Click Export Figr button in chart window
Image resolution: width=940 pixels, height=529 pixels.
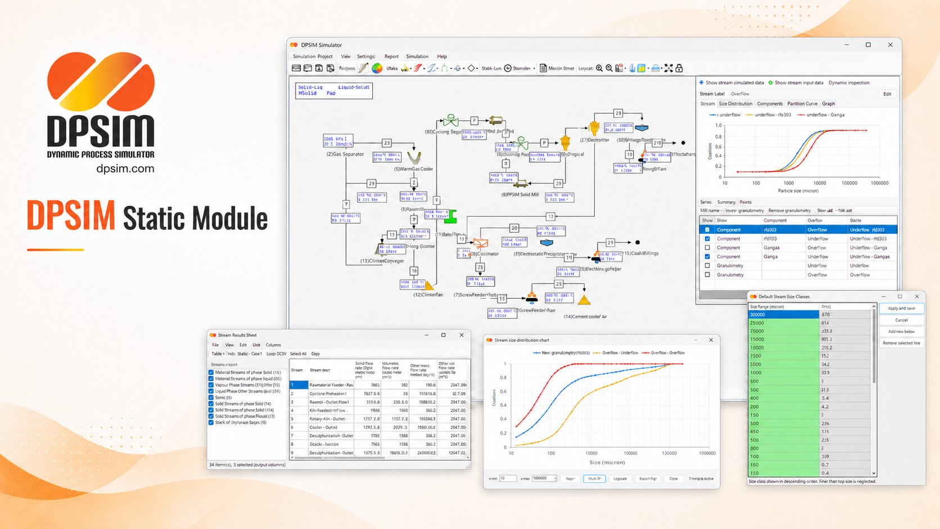[648, 478]
